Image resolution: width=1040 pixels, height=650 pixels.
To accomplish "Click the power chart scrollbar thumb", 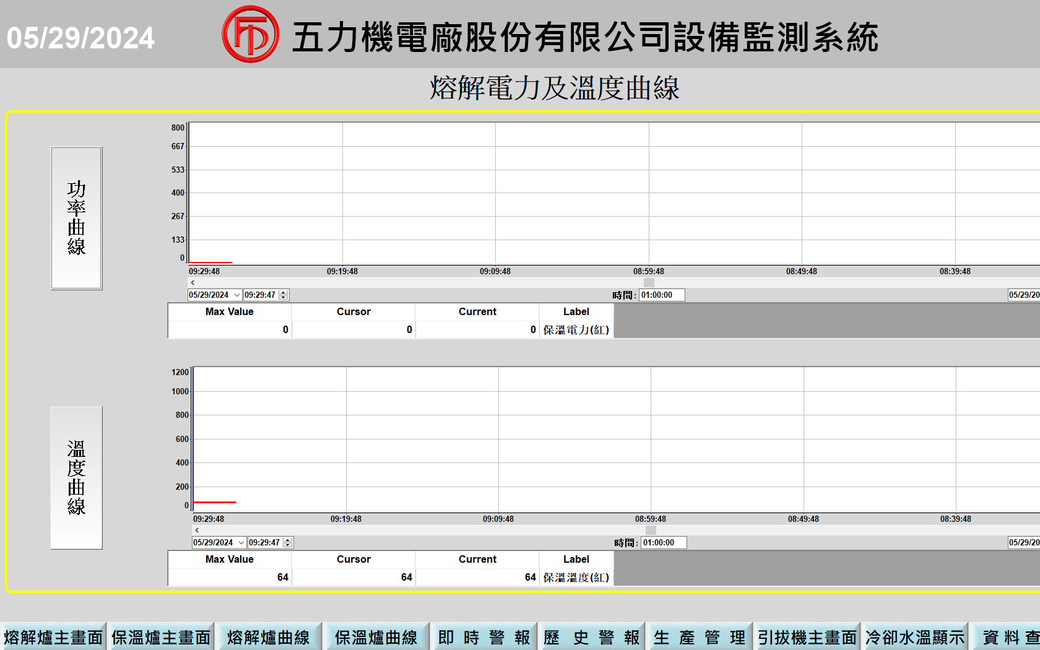I will click(x=649, y=282).
